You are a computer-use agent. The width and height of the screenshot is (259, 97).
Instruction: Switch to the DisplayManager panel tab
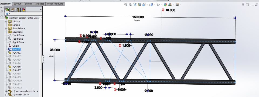(23, 10)
